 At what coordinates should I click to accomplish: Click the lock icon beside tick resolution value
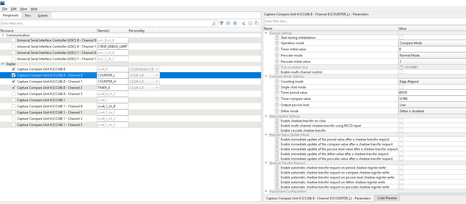tap(401, 67)
